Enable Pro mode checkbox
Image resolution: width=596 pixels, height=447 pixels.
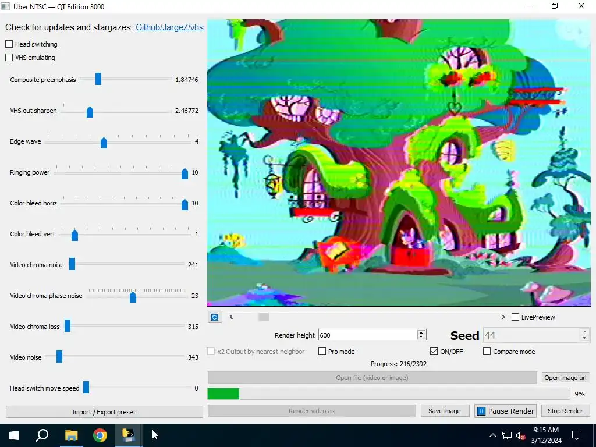pos(322,351)
